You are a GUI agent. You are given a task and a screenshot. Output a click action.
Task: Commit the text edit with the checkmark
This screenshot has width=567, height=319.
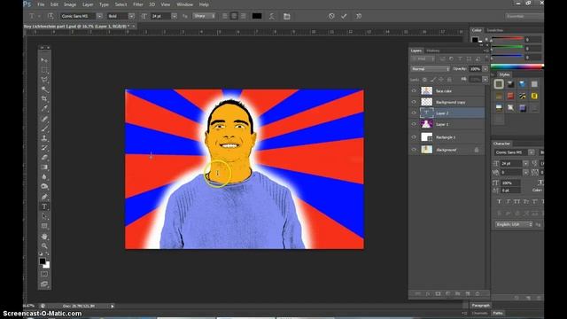[344, 16]
